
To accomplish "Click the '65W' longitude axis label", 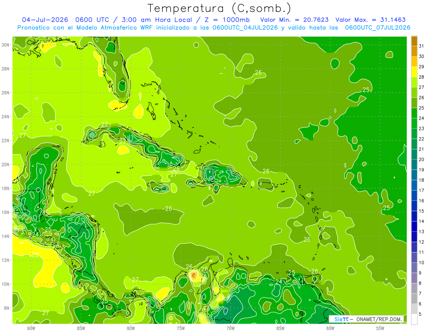I will (x=281, y=329).
